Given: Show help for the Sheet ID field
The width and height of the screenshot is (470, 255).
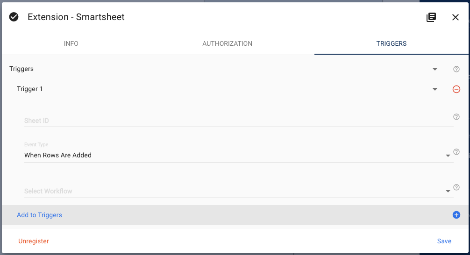Looking at the screenshot, I should tap(456, 117).
